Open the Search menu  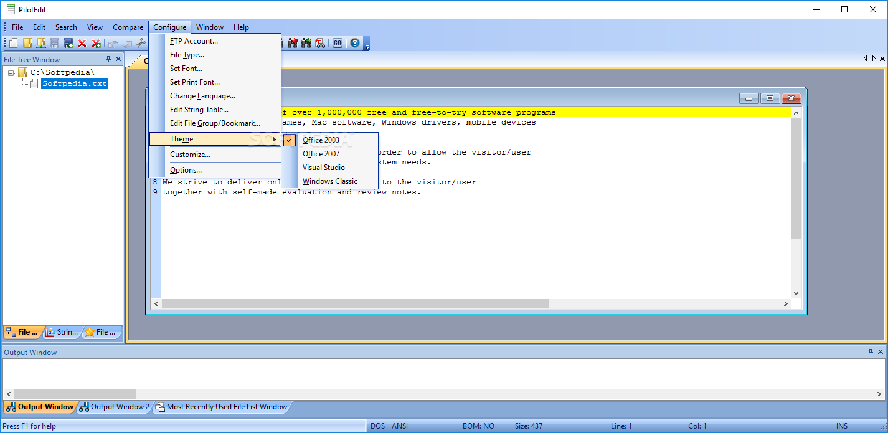pos(66,27)
